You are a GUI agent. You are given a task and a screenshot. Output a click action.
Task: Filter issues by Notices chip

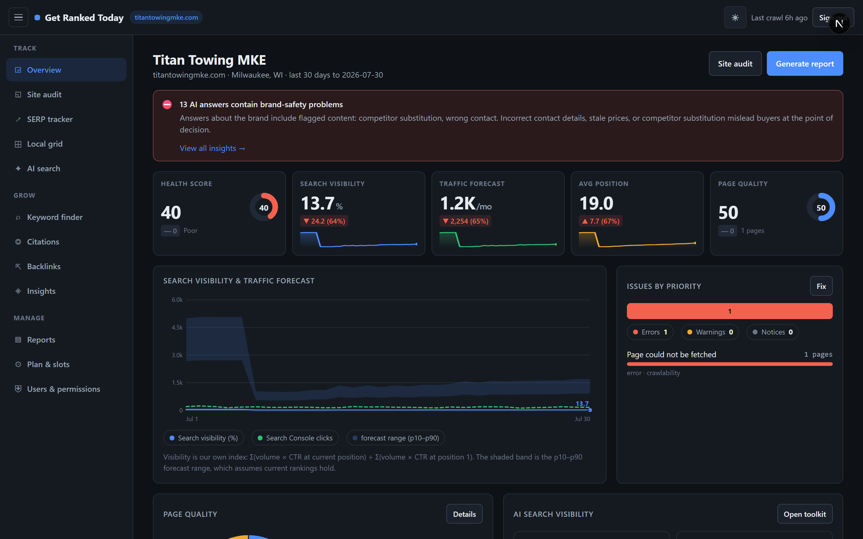click(x=772, y=332)
